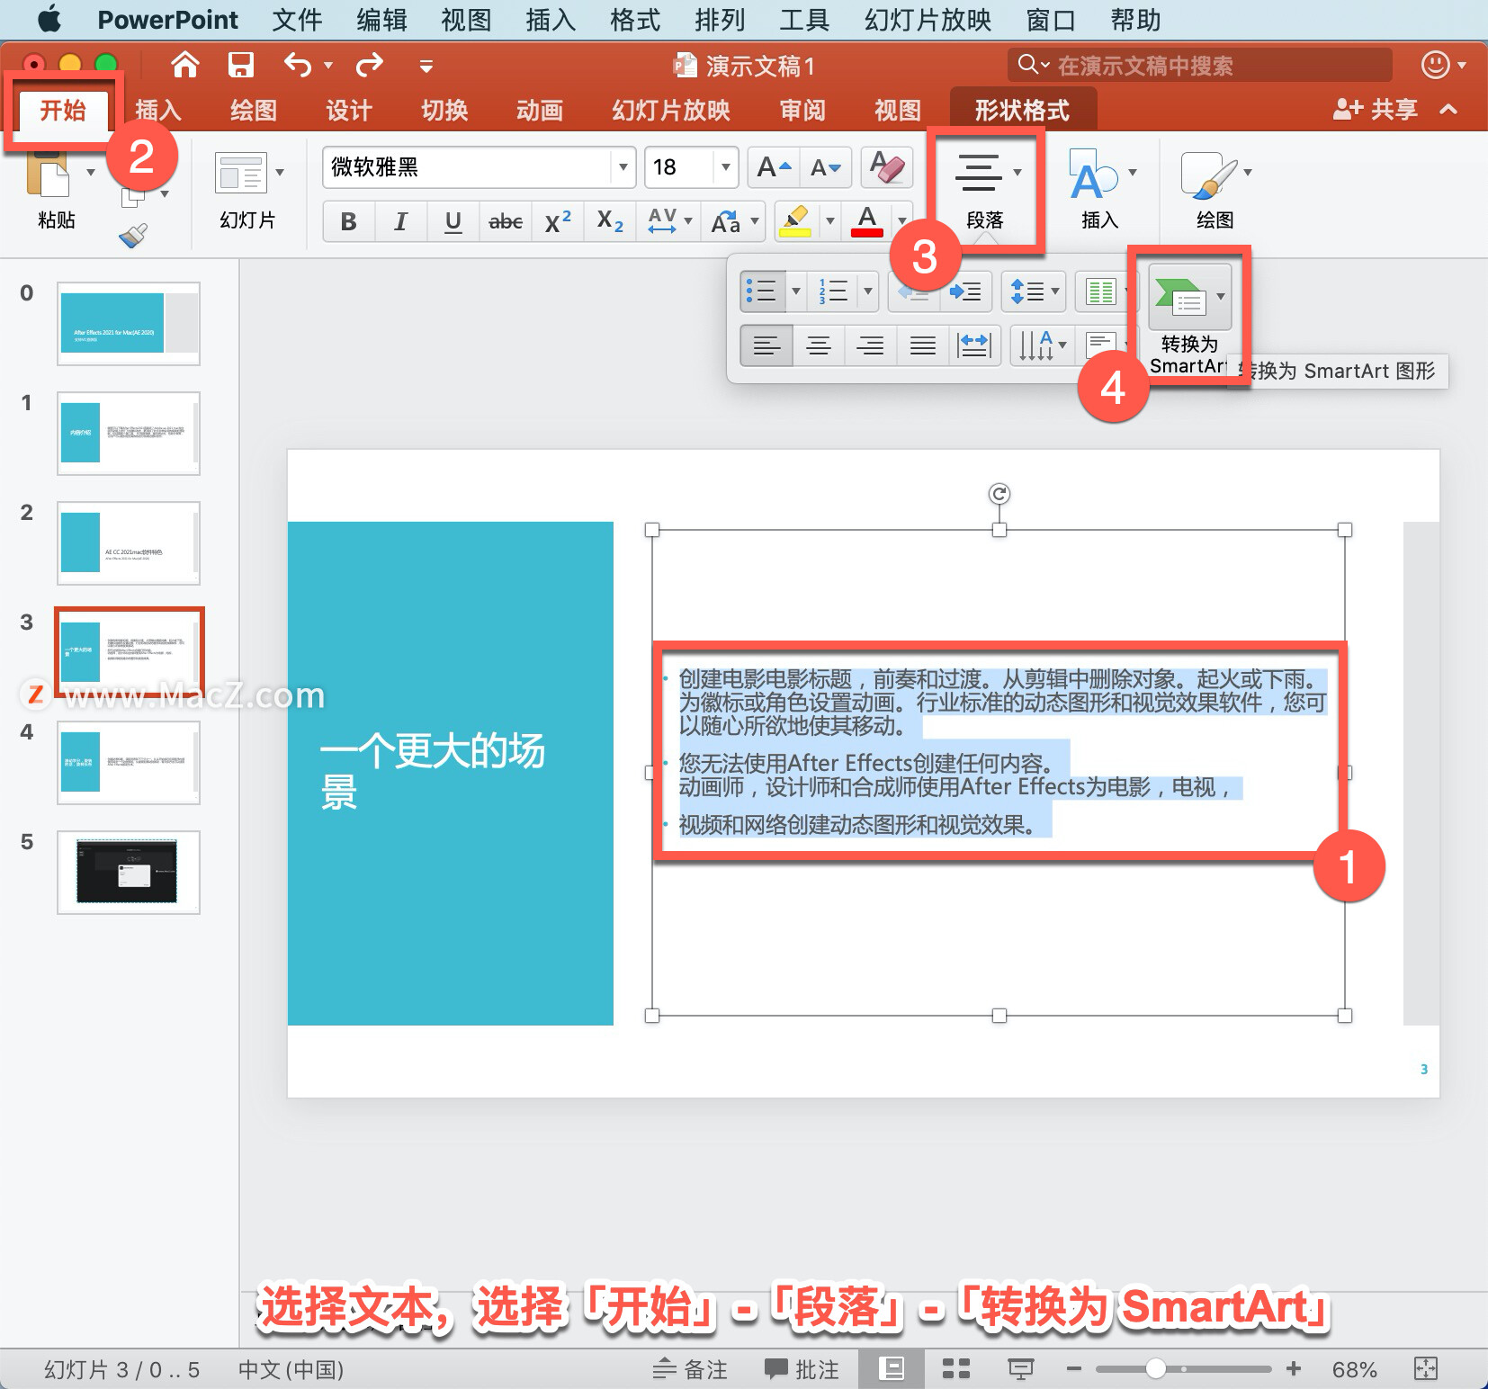This screenshot has width=1488, height=1389.
Task: Open the Paste clipboard icon
Action: 48,173
